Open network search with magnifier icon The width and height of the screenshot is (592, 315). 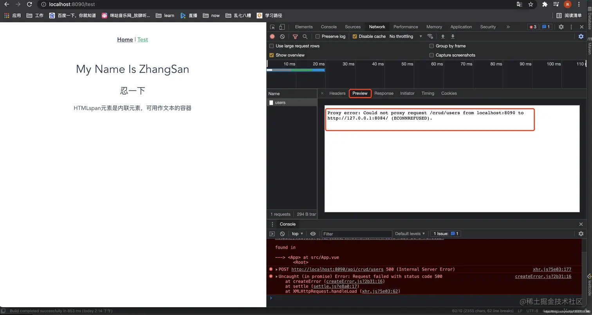[305, 36]
